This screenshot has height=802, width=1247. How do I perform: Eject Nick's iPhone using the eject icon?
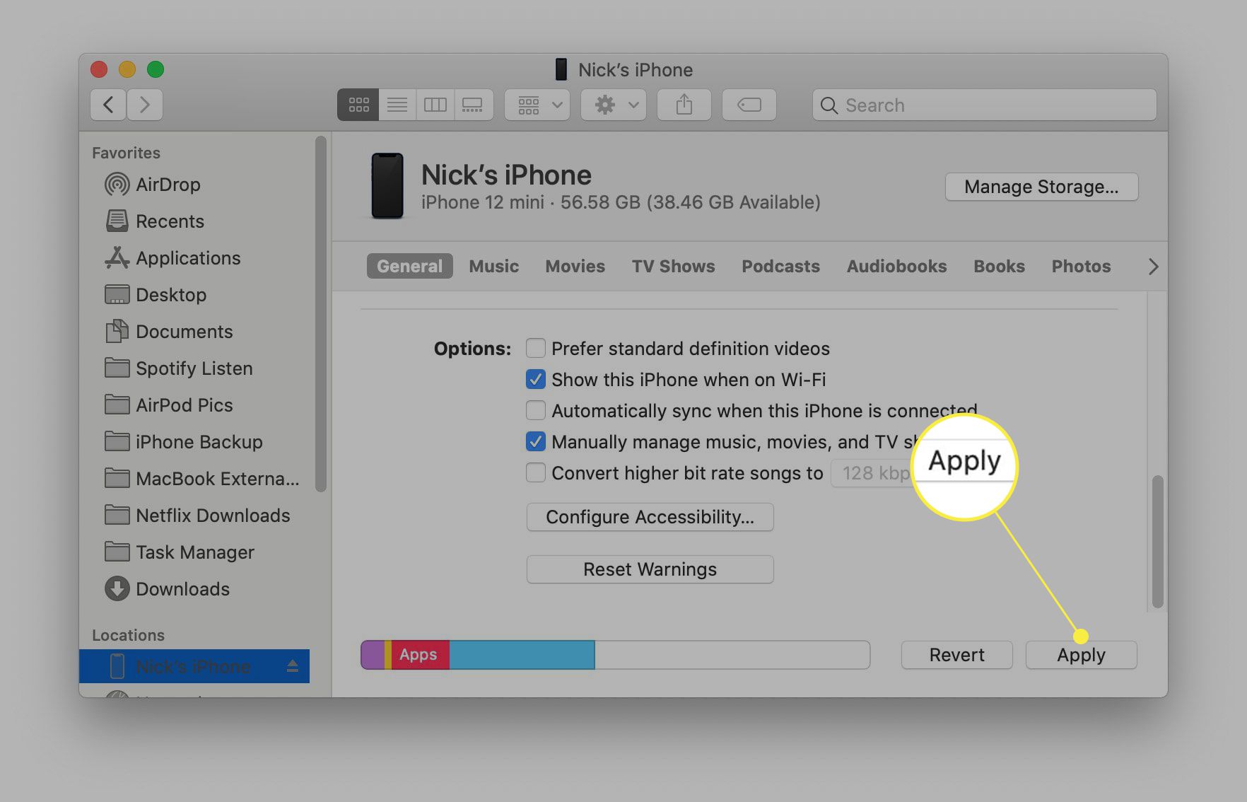click(x=293, y=666)
